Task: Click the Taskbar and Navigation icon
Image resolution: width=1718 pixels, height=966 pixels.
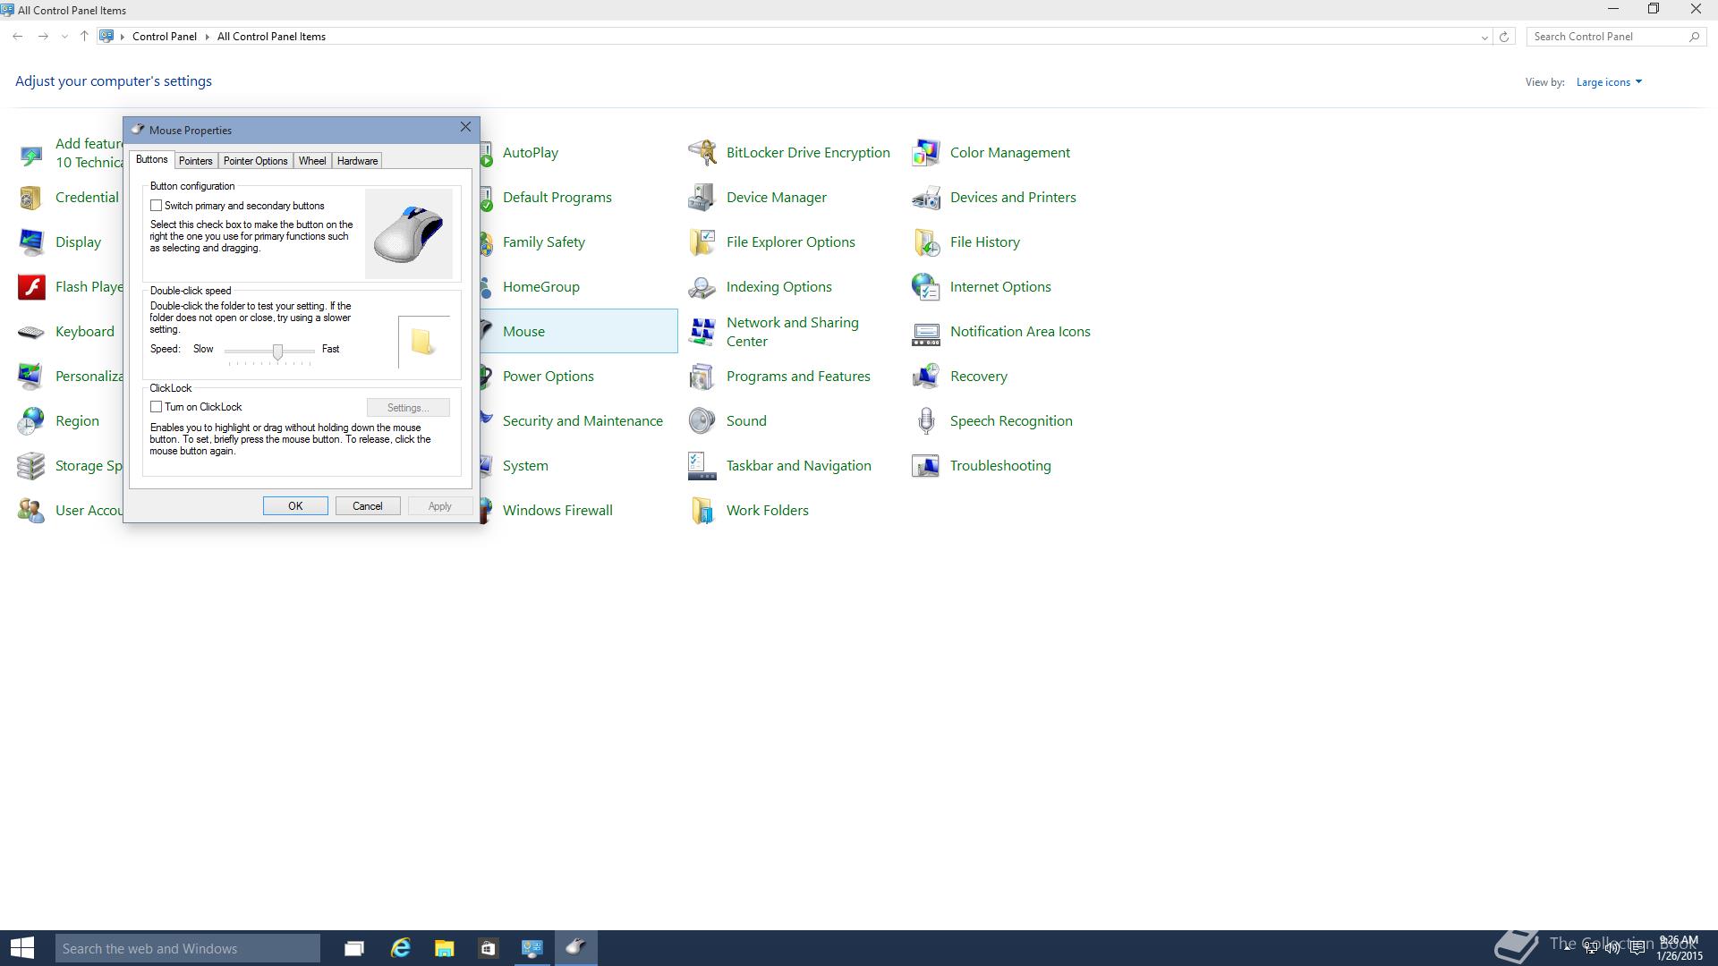Action: click(702, 465)
